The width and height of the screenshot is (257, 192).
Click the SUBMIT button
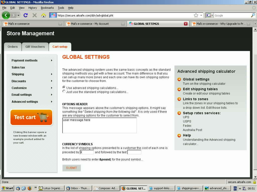point(72,168)
